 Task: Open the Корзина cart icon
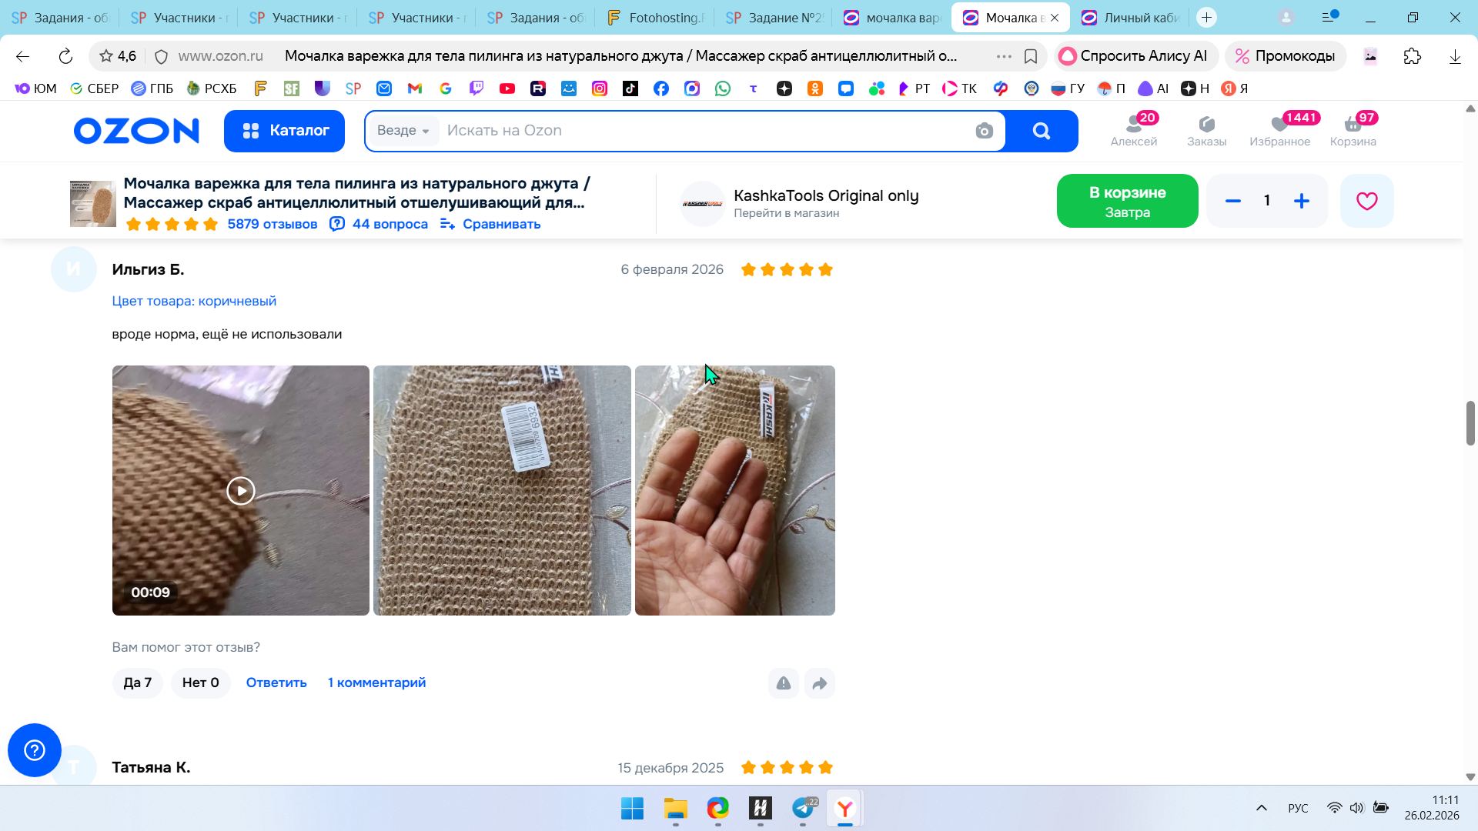point(1353,130)
